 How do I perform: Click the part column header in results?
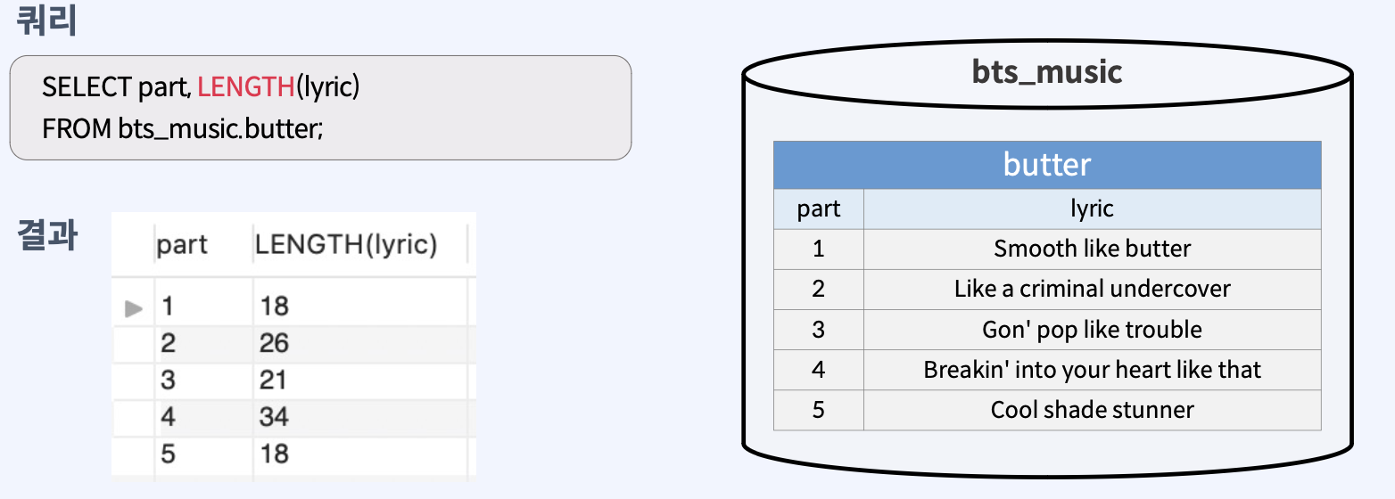pos(182,245)
